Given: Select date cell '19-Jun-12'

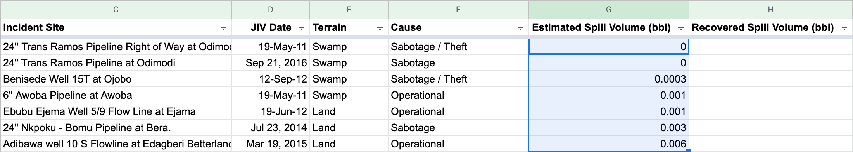Looking at the screenshot, I should [x=271, y=111].
